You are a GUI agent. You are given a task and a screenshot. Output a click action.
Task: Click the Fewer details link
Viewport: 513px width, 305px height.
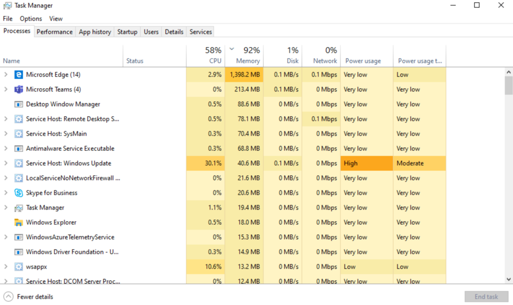pos(35,297)
